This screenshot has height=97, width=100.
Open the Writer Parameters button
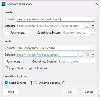(x=14, y=61)
